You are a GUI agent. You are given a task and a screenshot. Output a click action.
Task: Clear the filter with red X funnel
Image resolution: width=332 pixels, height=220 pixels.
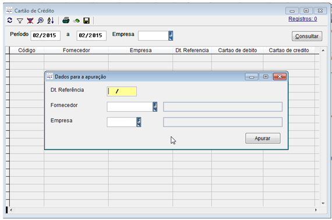click(x=30, y=21)
